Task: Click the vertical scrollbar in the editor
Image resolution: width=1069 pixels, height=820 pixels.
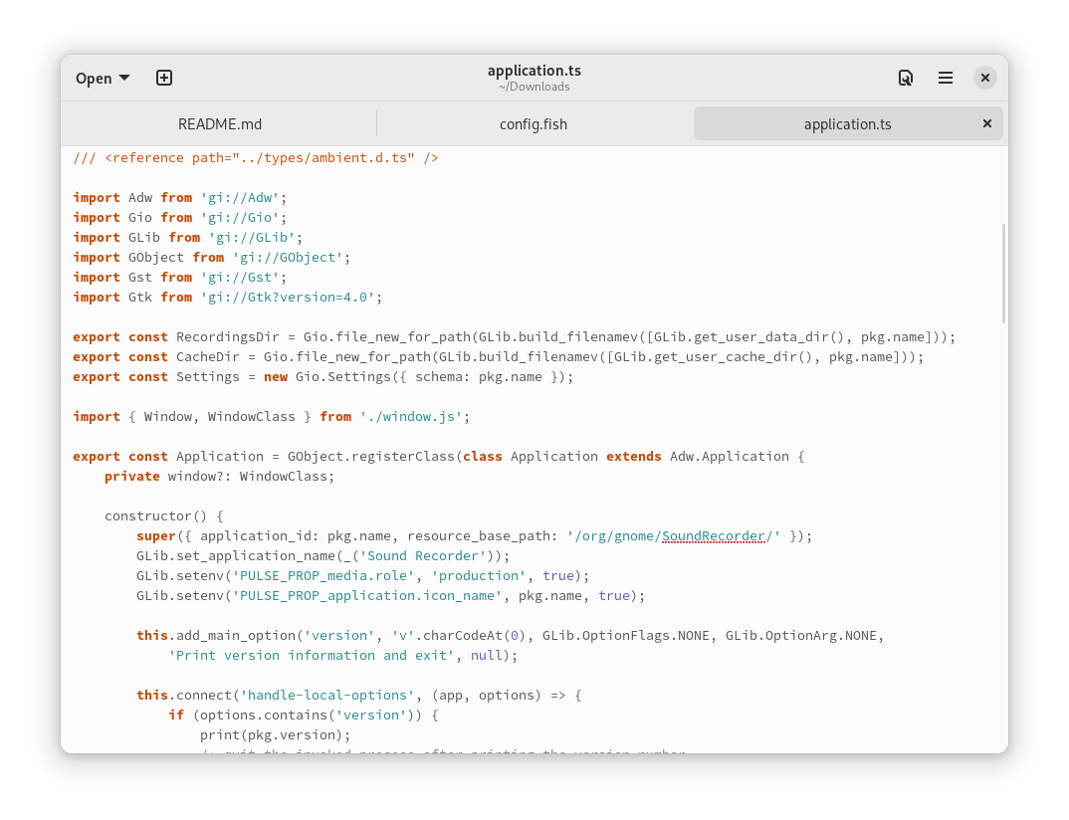Action: (x=1003, y=274)
